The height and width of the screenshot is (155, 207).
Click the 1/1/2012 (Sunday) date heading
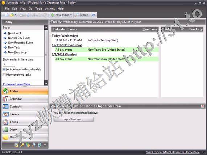point(64,54)
